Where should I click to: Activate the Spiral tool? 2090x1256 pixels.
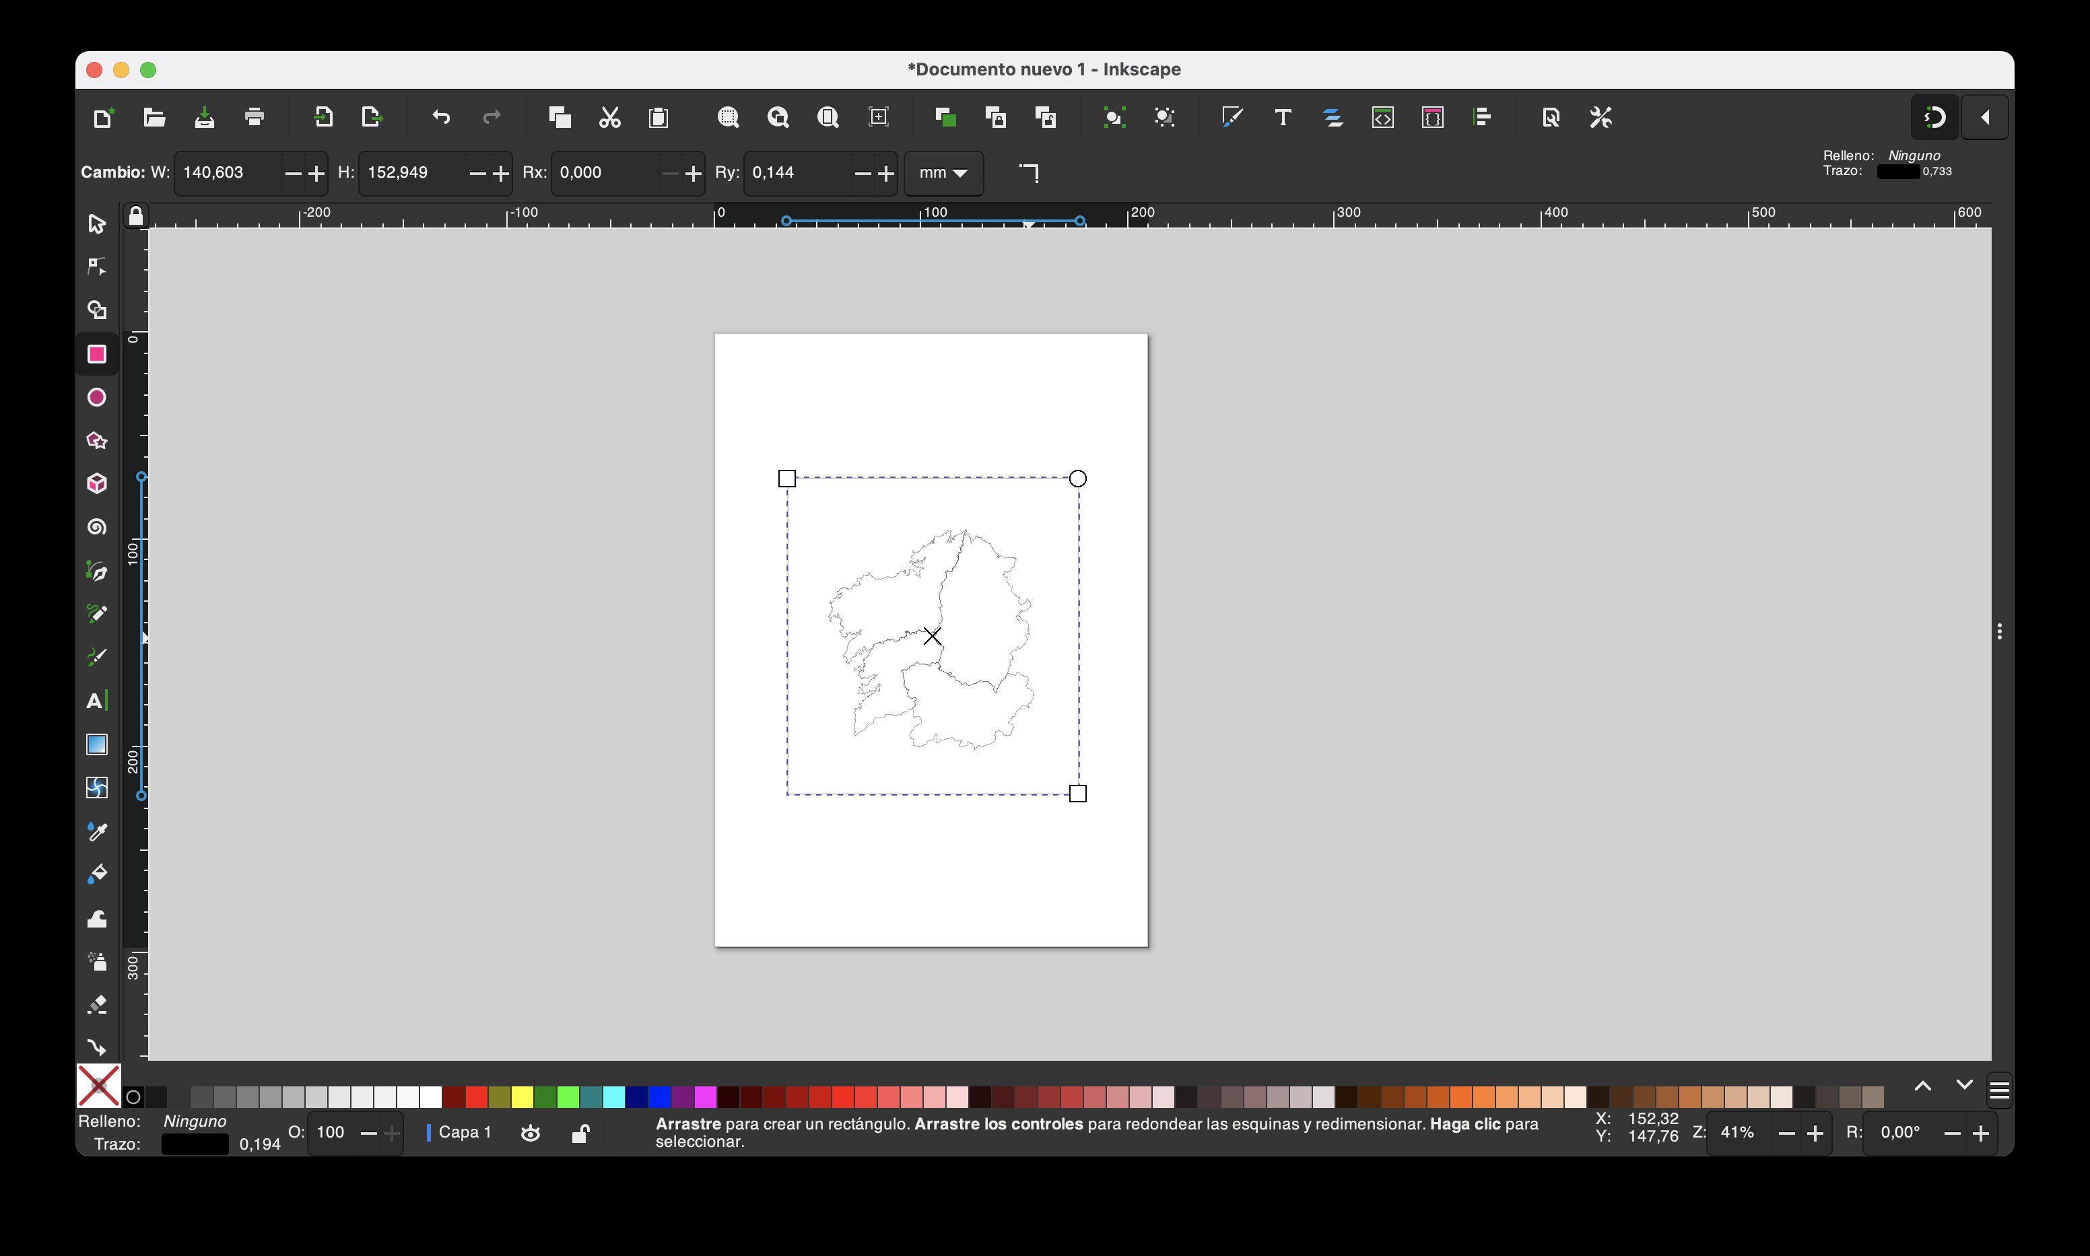pyautogui.click(x=96, y=526)
